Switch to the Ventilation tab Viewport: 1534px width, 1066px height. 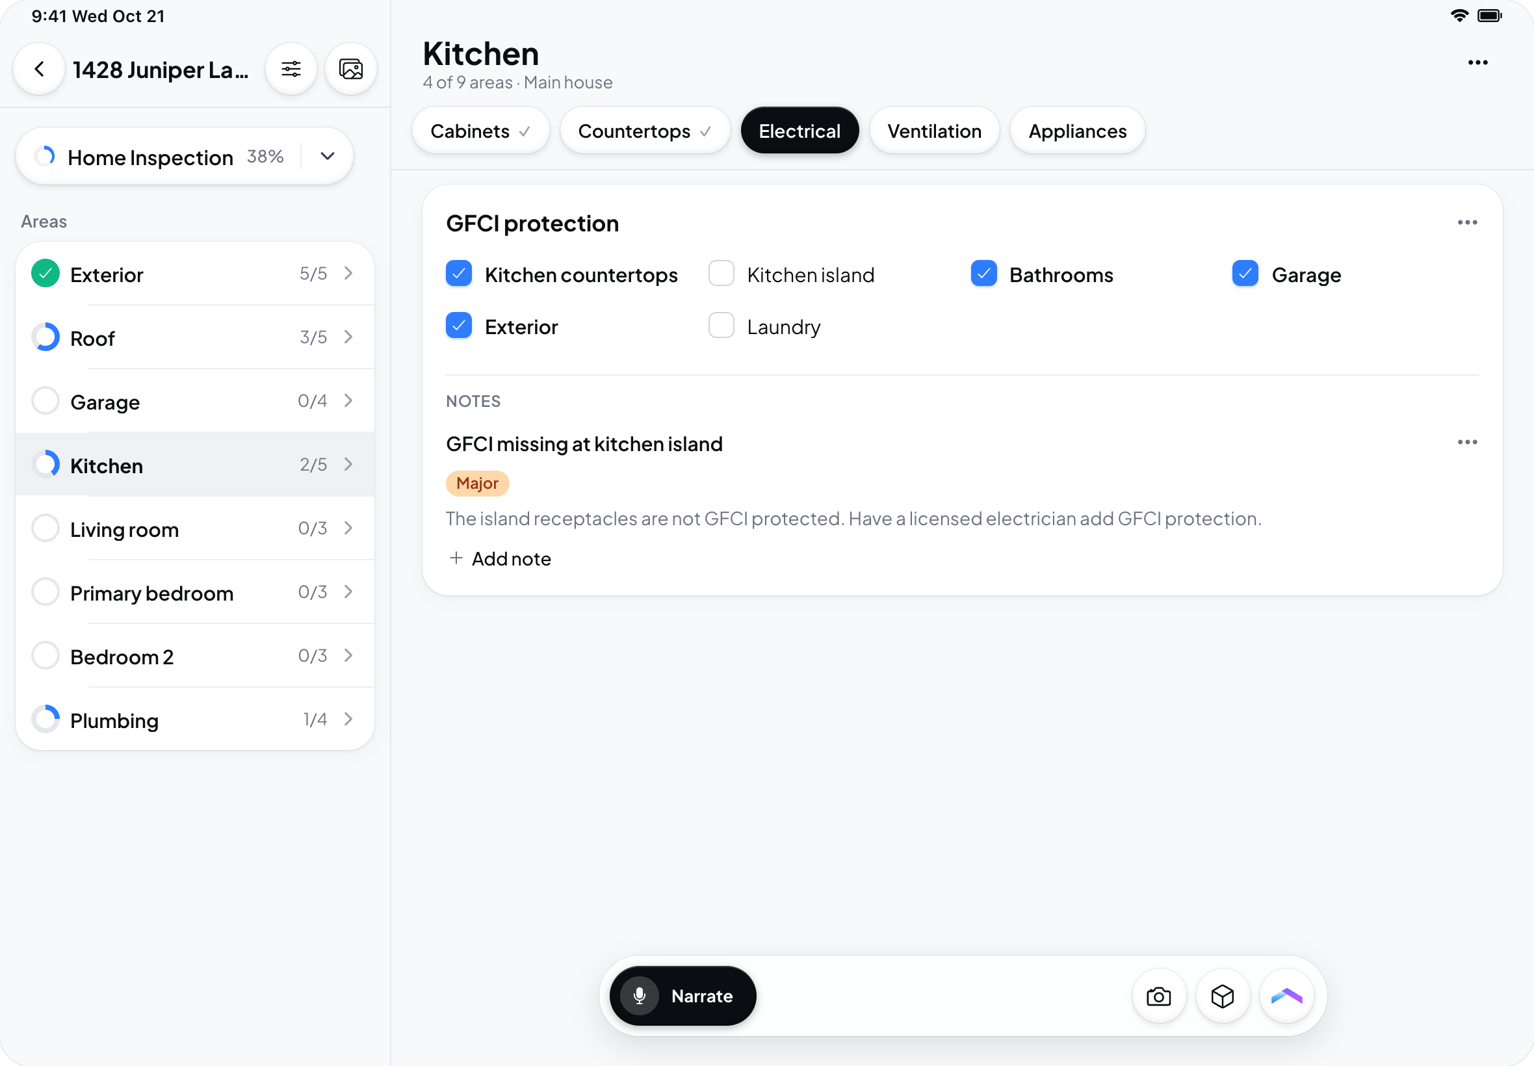tap(934, 131)
